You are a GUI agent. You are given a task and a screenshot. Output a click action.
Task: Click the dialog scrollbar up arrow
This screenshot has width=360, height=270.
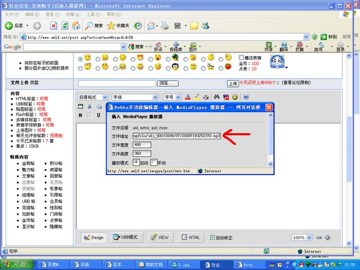[x=271, y=115]
